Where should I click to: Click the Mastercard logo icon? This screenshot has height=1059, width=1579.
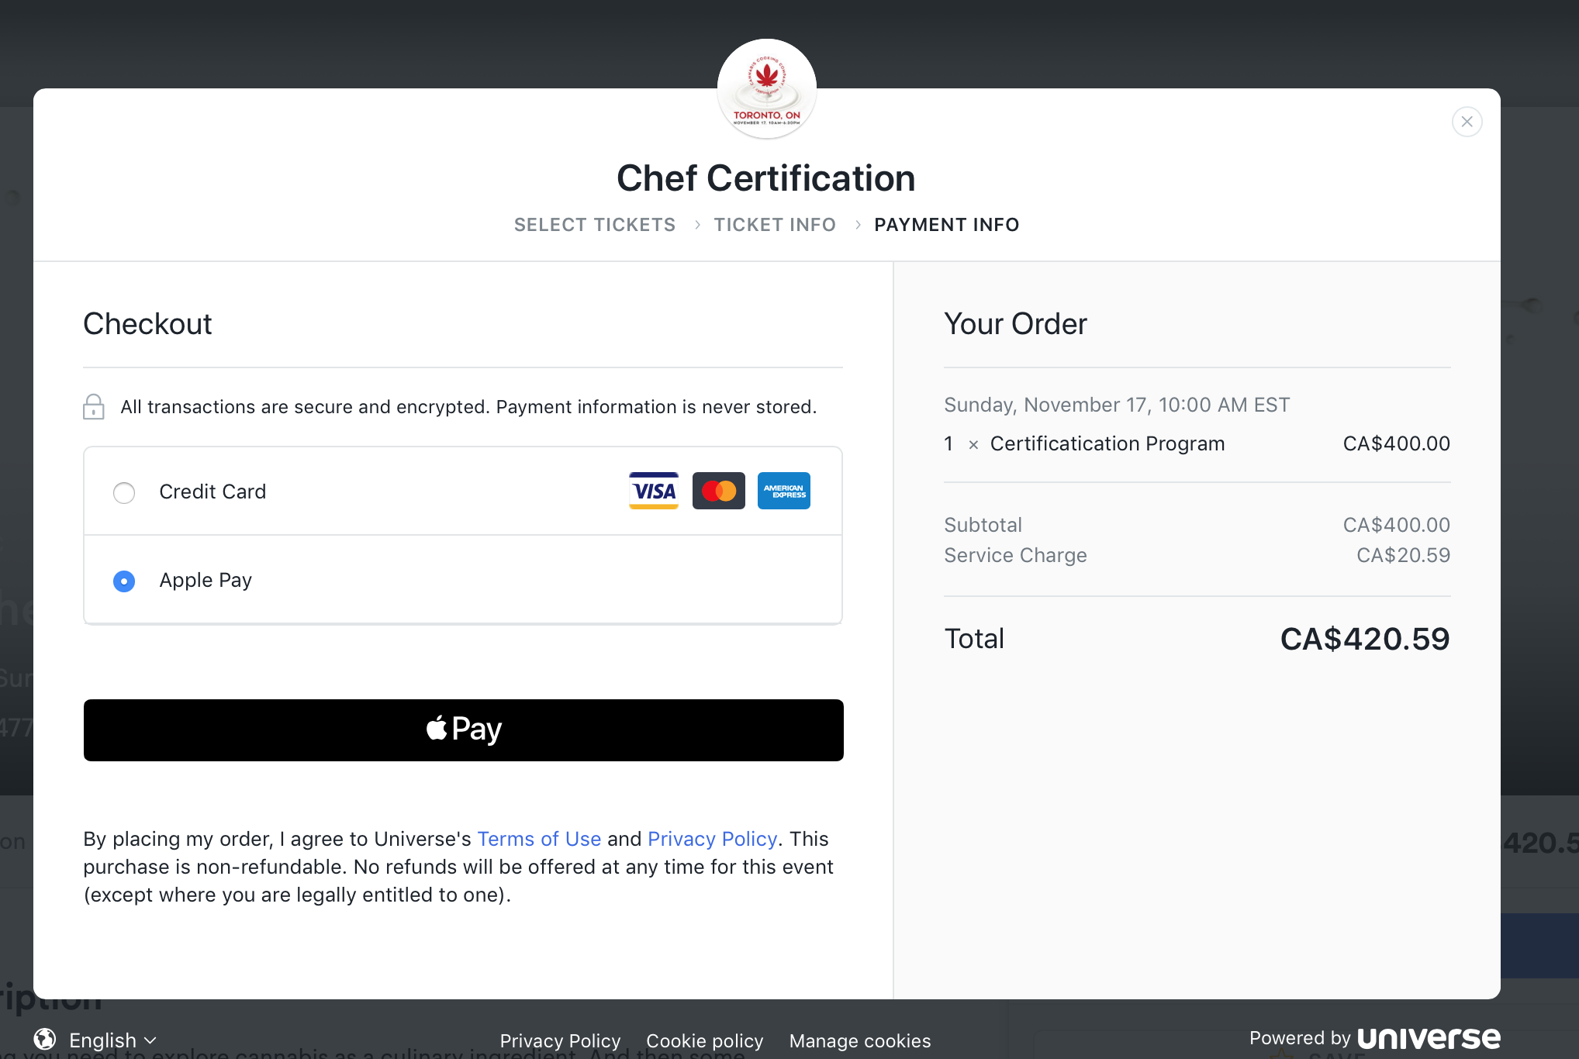719,491
